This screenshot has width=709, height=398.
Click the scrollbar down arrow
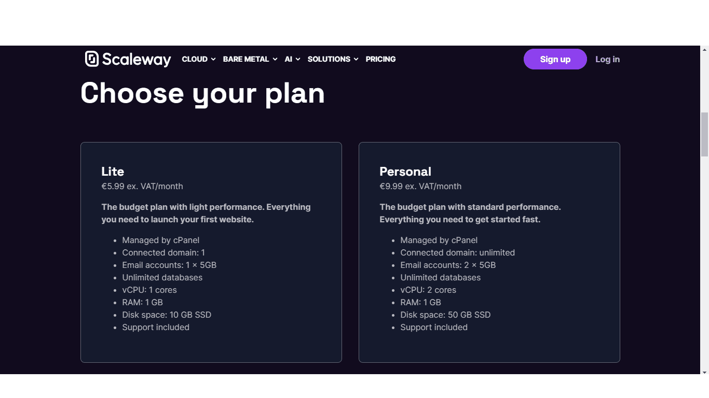coord(704,372)
